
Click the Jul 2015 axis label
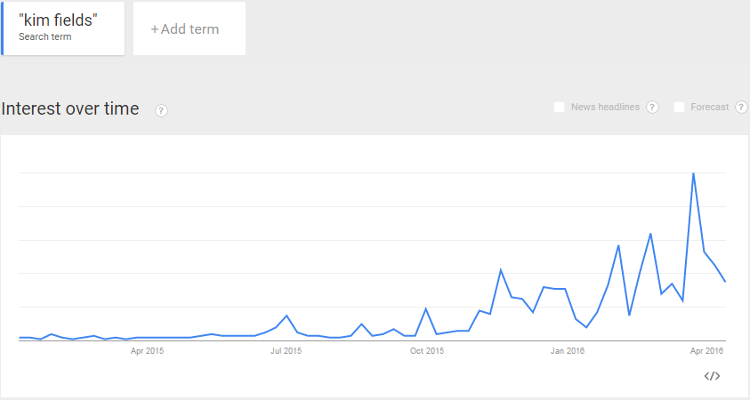tap(286, 351)
